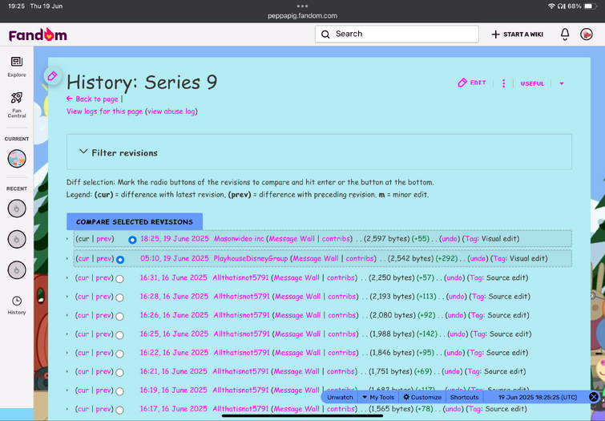
Task: Open the three-dot more actions menu
Action: [503, 83]
